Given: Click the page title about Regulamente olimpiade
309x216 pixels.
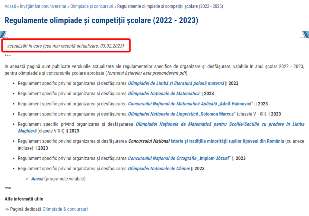Looking at the screenshot, I should 101,20.
